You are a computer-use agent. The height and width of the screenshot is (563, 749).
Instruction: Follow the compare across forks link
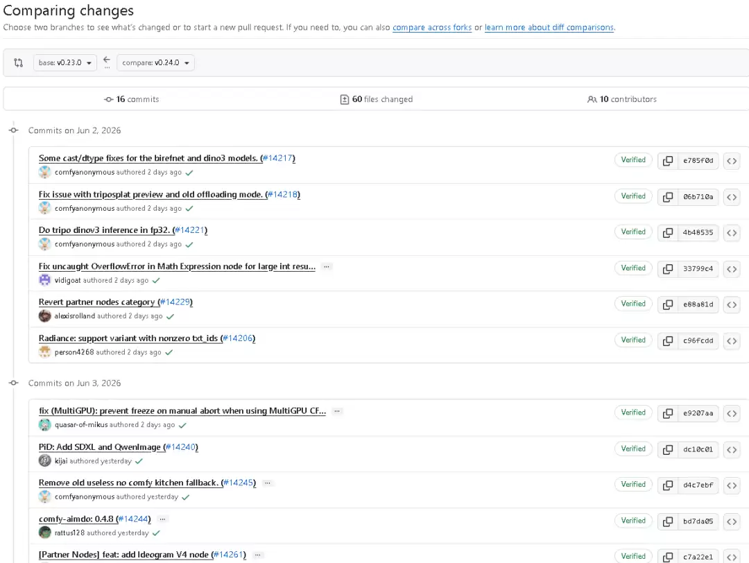click(x=432, y=28)
